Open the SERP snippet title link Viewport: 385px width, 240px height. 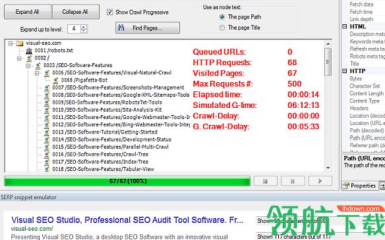point(127,220)
